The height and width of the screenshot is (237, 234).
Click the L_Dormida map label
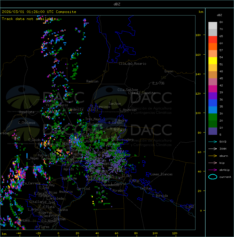160,196
